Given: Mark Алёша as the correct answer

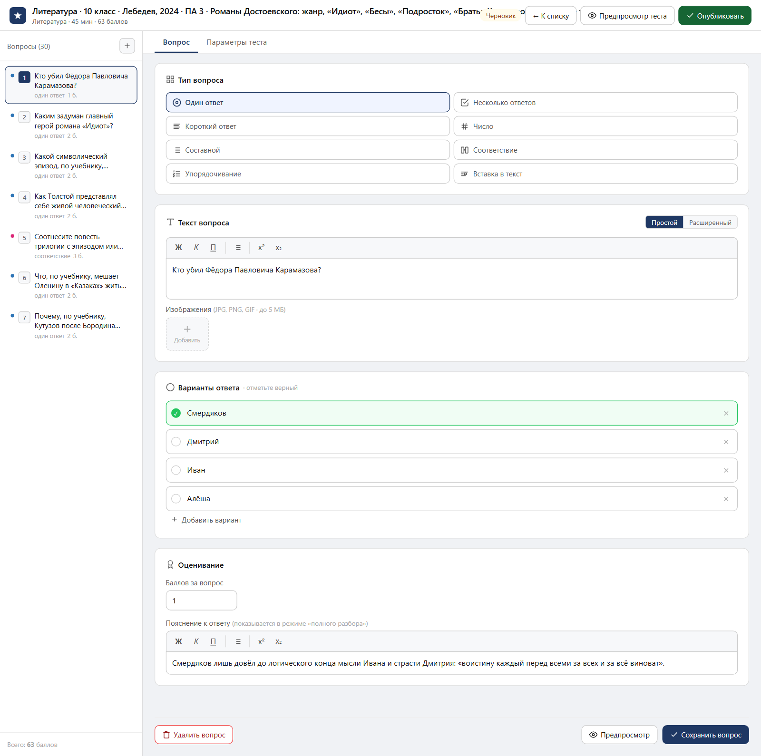Looking at the screenshot, I should [176, 499].
